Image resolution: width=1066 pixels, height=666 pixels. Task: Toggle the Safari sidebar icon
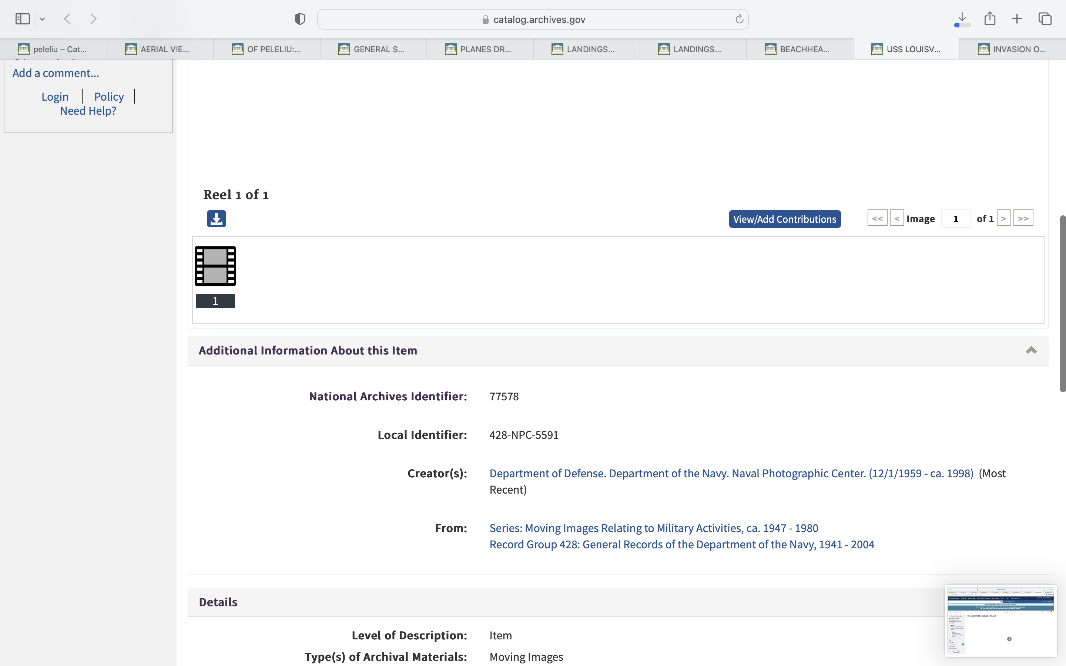[x=23, y=19]
